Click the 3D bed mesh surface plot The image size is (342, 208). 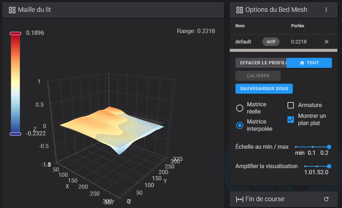[x=112, y=130]
